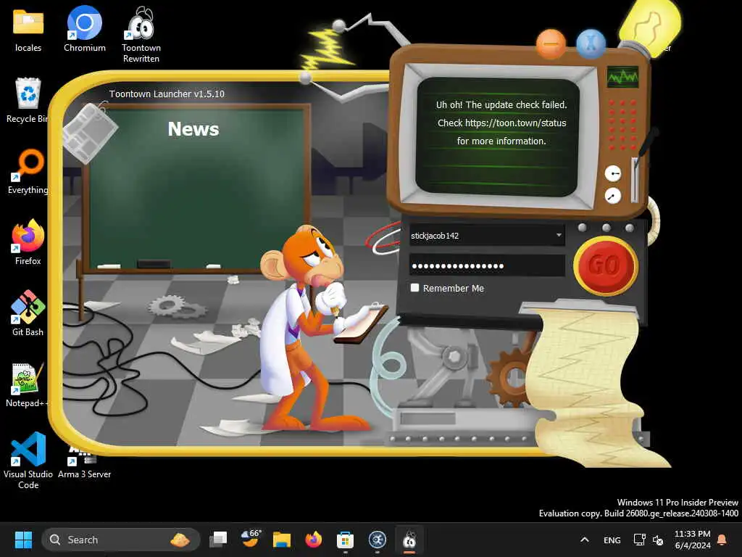Screen dimensions: 742x557
Task: Click the upper white dial knob on TV
Action: click(x=613, y=174)
